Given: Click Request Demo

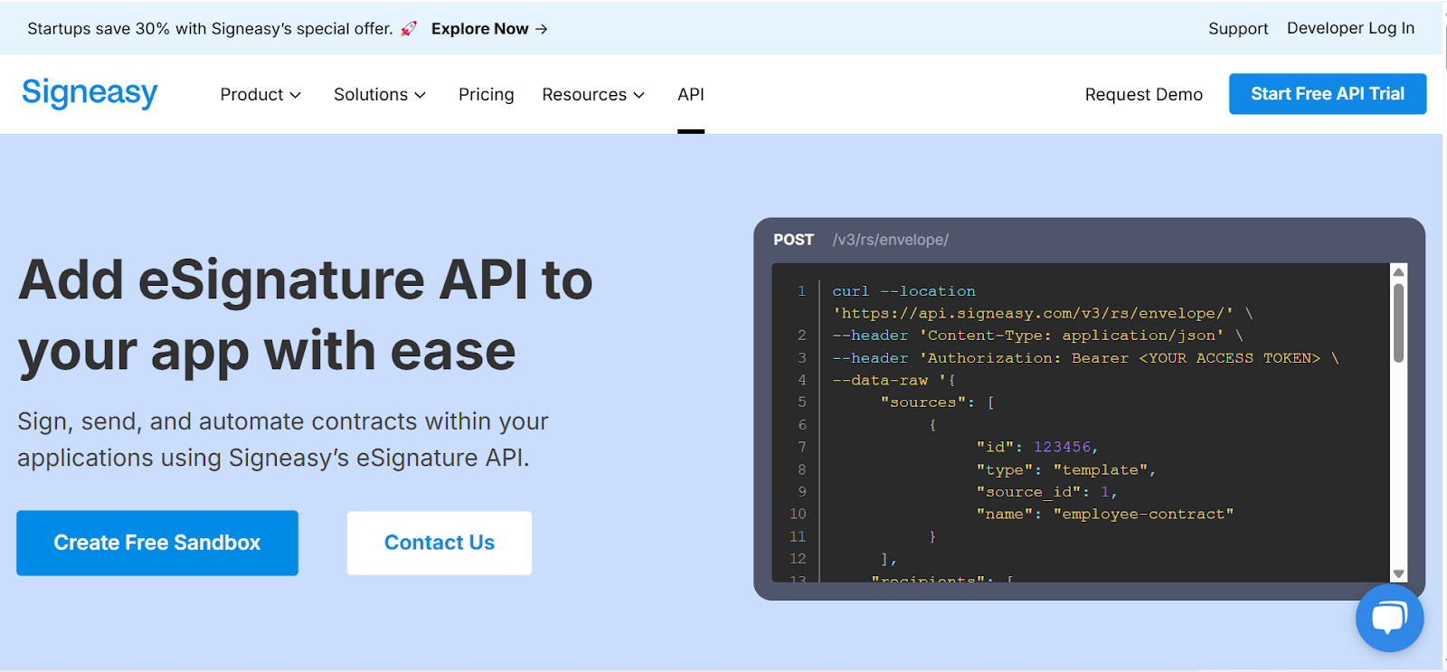Looking at the screenshot, I should point(1144,94).
